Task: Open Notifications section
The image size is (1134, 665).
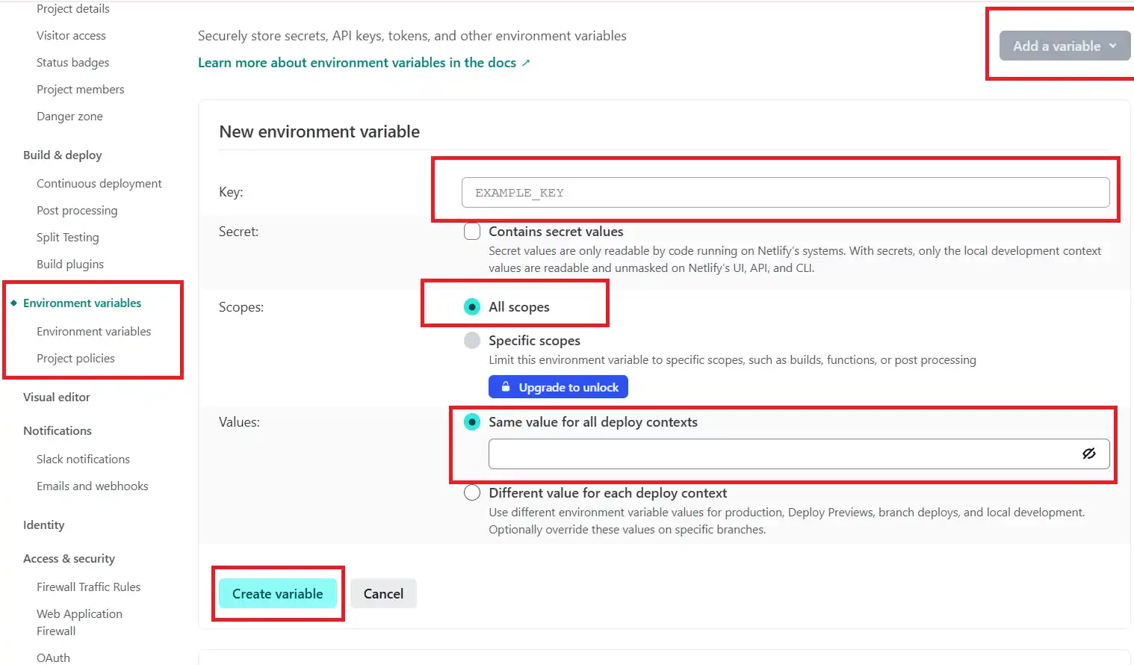Action: (x=58, y=431)
